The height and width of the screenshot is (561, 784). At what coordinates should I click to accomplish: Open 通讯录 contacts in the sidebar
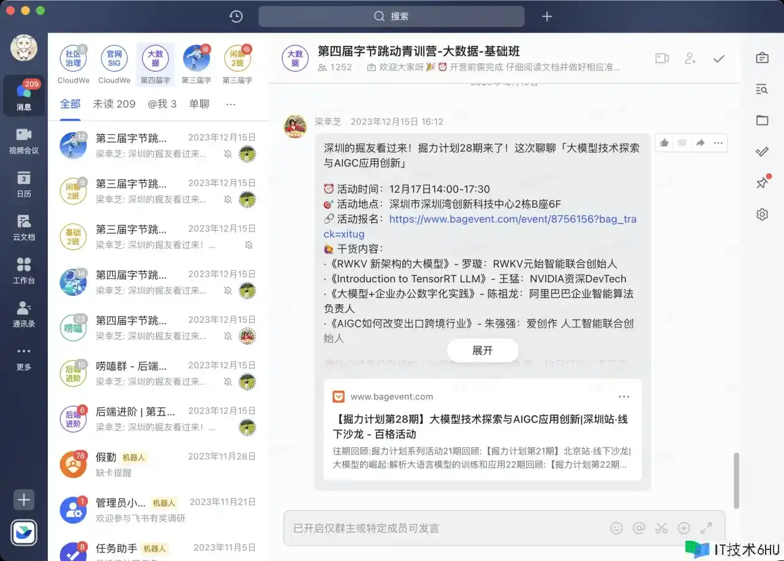pos(23,315)
